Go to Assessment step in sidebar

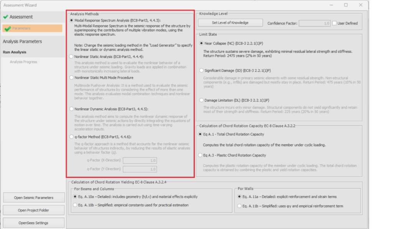(21, 17)
